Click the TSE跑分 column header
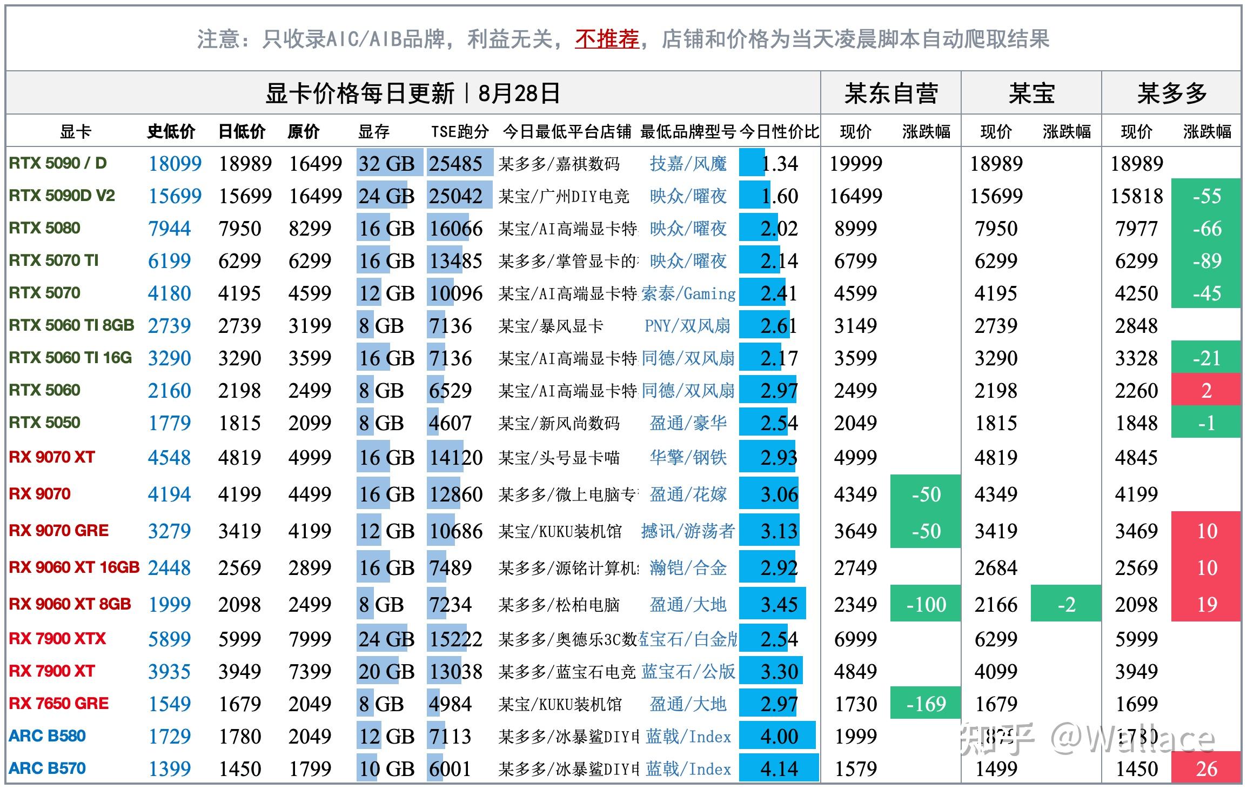 pyautogui.click(x=459, y=131)
